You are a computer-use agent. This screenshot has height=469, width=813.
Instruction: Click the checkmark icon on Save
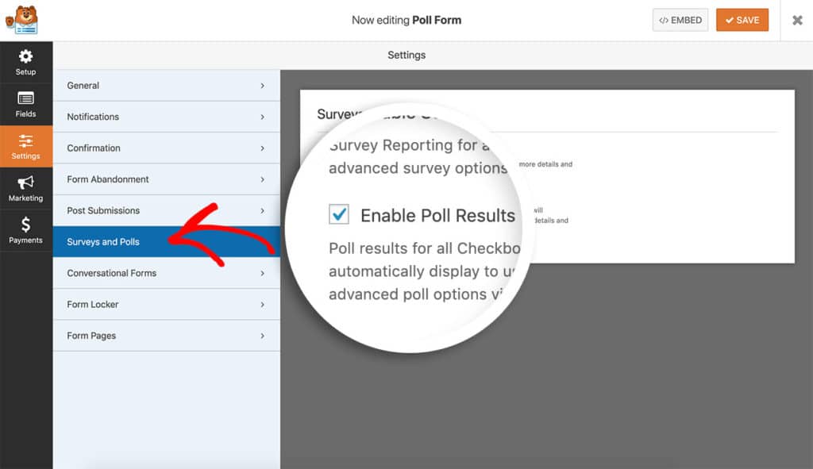[729, 20]
